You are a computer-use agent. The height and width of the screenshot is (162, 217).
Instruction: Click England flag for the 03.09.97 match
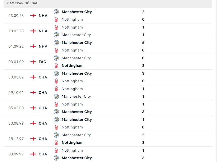33,154
